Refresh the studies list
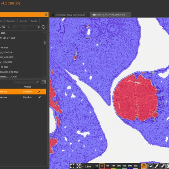This screenshot has height=169, width=169. pos(43,27)
